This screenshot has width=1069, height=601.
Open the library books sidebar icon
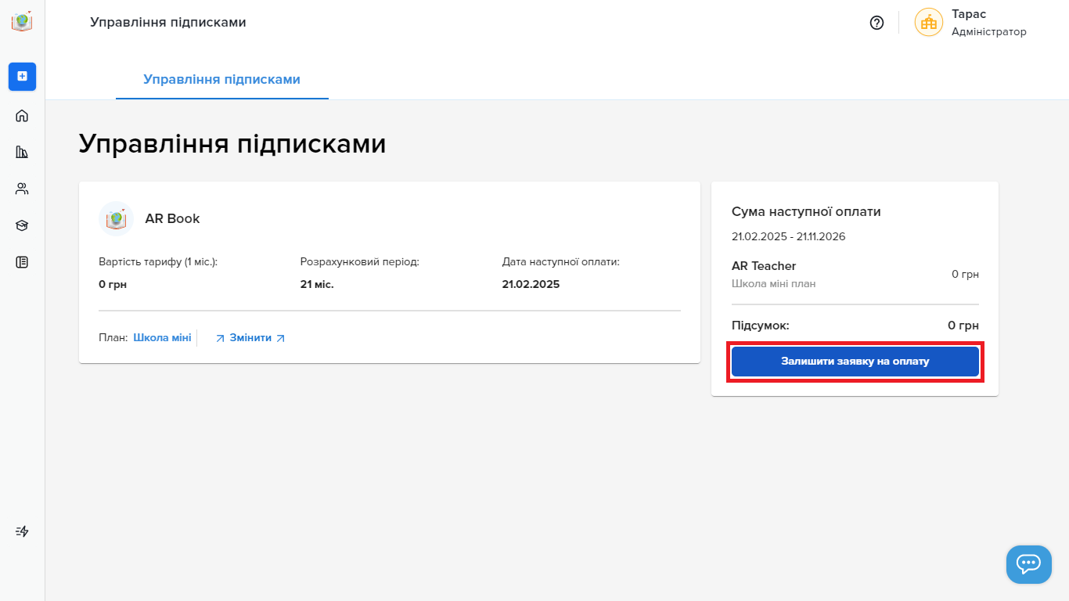click(22, 152)
